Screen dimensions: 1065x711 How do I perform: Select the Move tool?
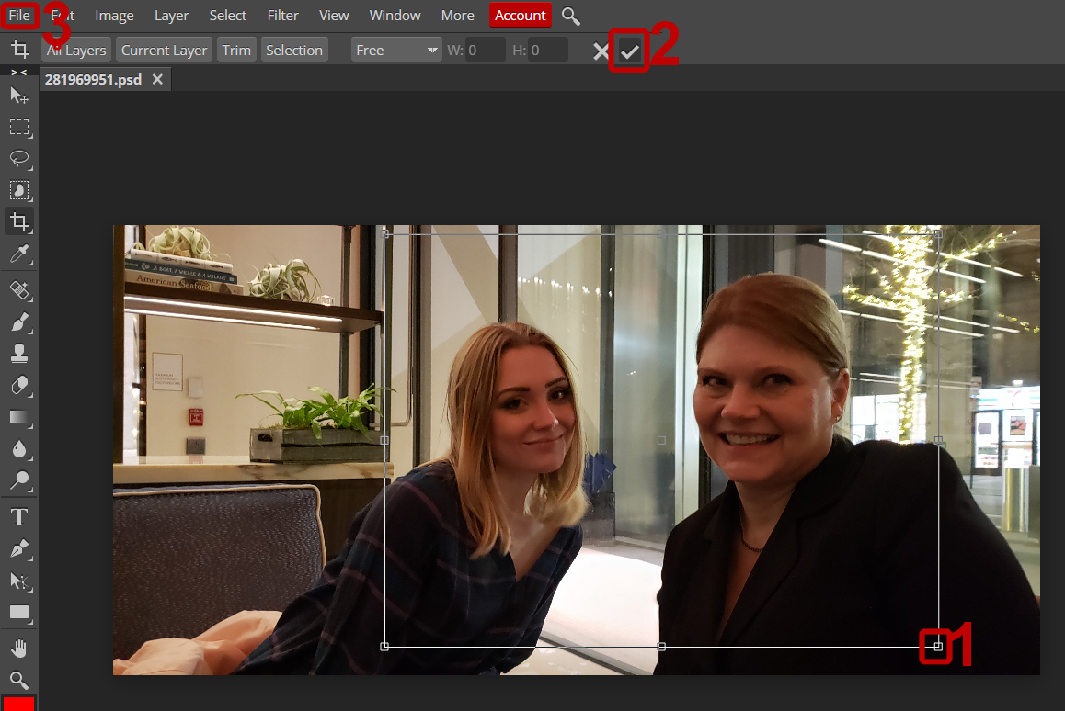coord(19,96)
